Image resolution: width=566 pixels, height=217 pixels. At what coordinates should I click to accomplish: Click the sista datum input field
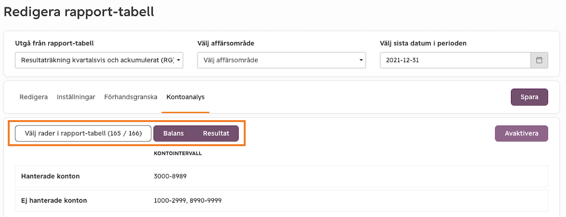455,60
